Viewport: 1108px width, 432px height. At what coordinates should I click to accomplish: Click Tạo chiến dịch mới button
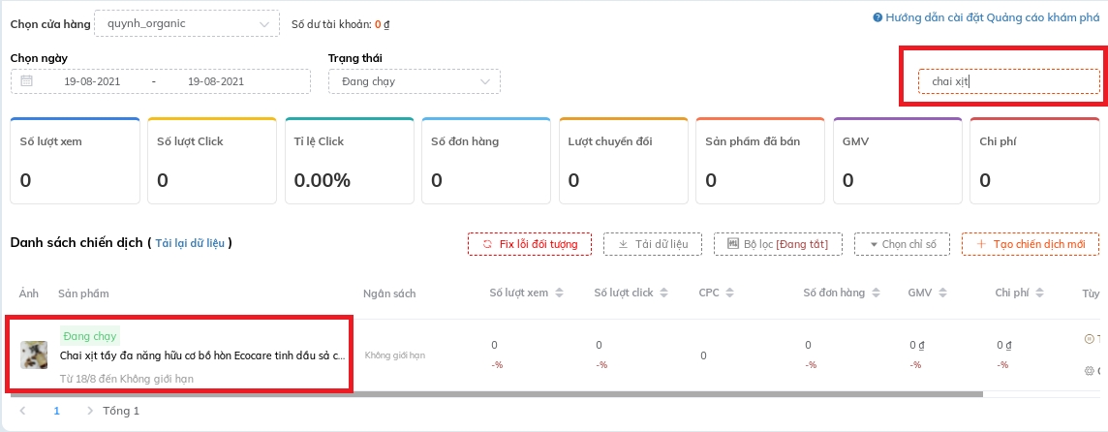click(1030, 244)
